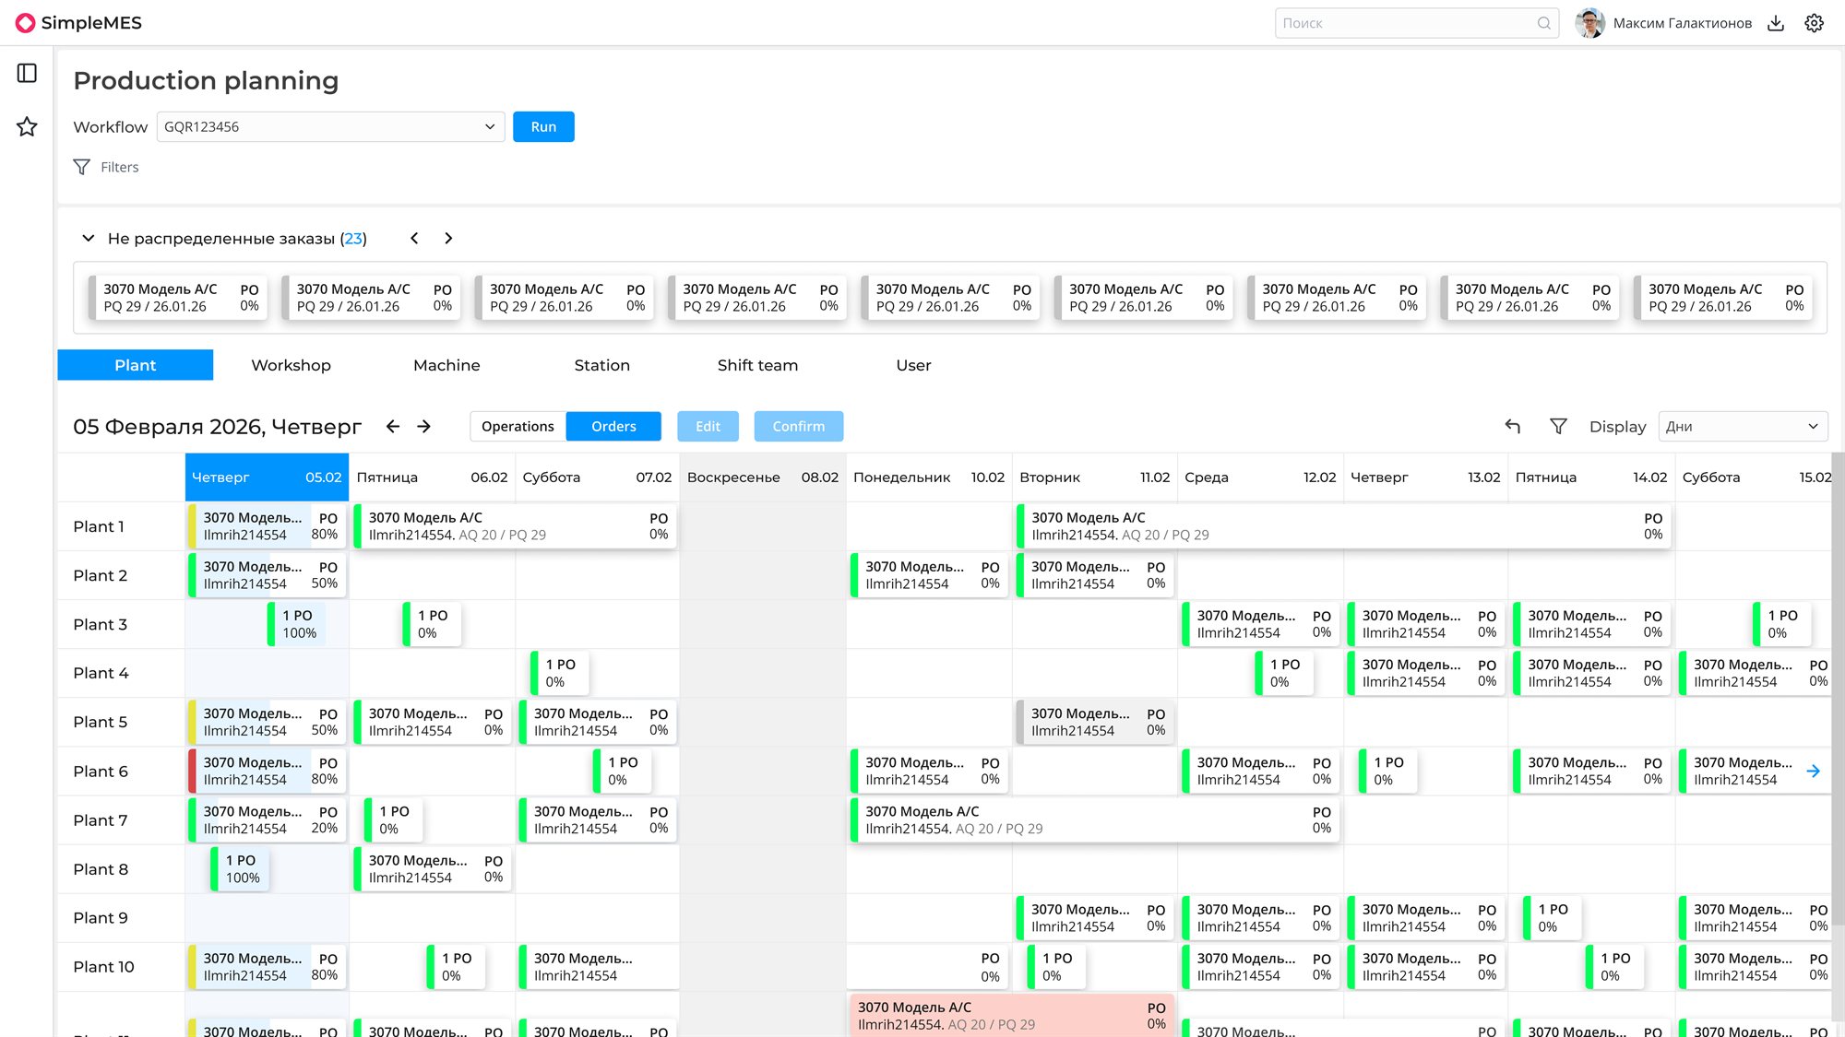Select the Shift team tab
This screenshot has height=1037, width=1845.
click(x=757, y=365)
